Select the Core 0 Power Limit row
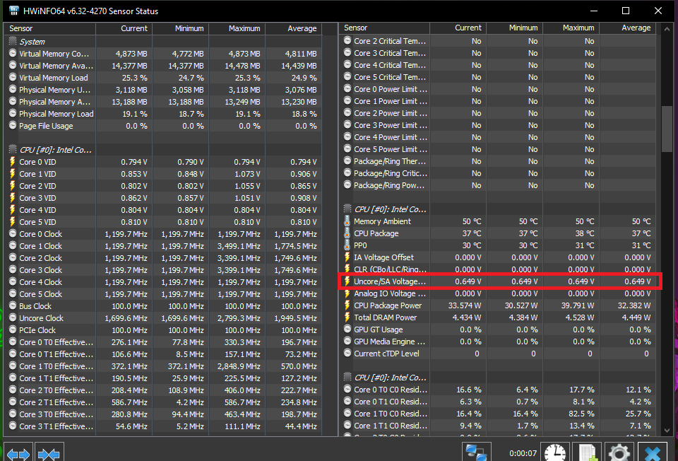This screenshot has width=678, height=461. tap(497, 89)
